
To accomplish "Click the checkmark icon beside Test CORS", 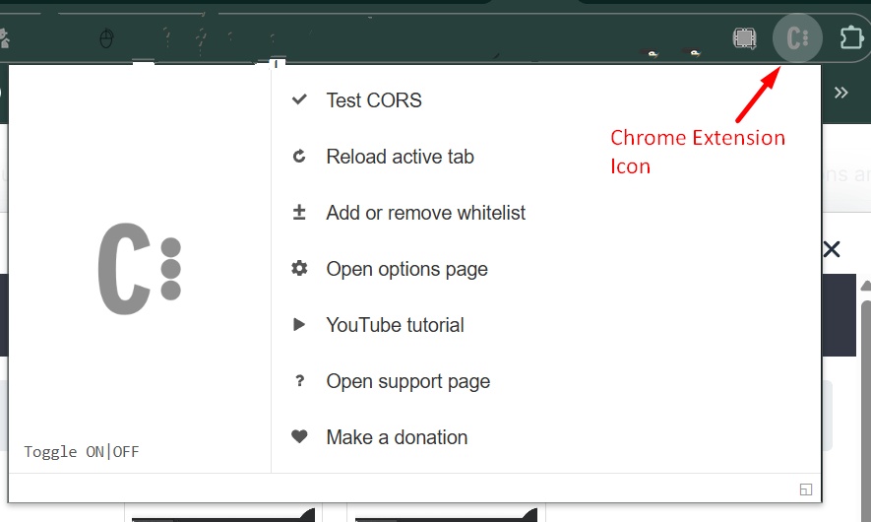I will point(299,99).
